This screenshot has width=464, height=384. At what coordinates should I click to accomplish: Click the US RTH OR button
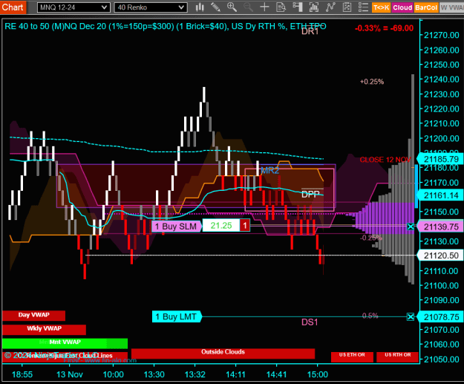397,357
